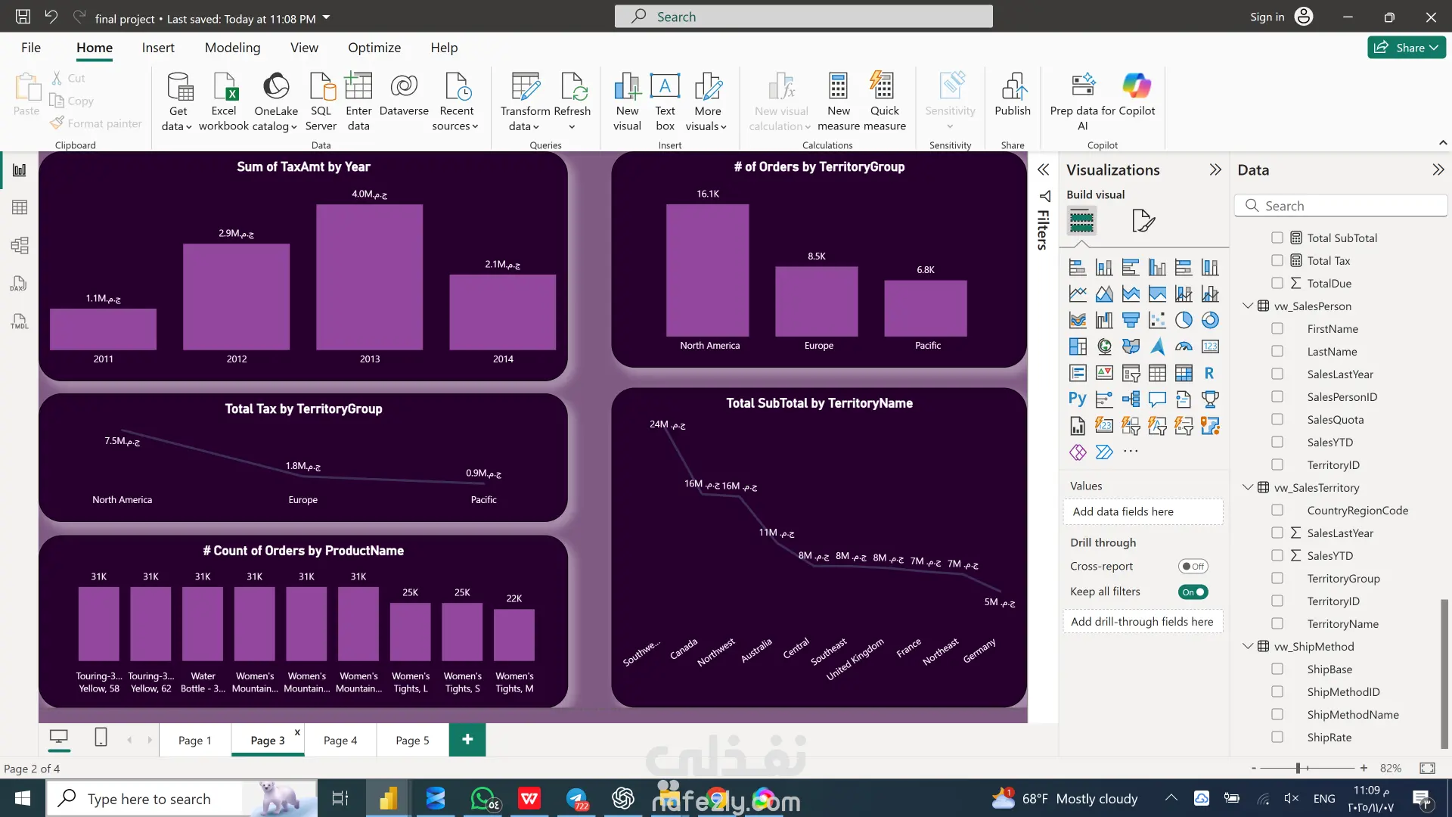The height and width of the screenshot is (817, 1452).
Task: Open the Model view in left sidebar
Action: point(20,245)
